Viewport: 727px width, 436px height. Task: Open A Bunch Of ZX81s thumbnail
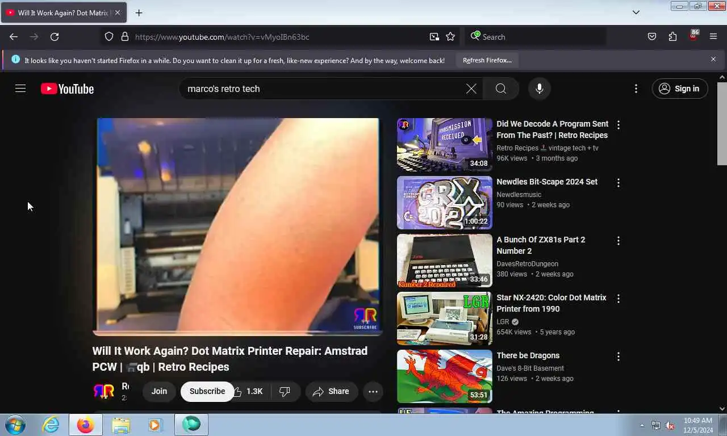click(445, 261)
